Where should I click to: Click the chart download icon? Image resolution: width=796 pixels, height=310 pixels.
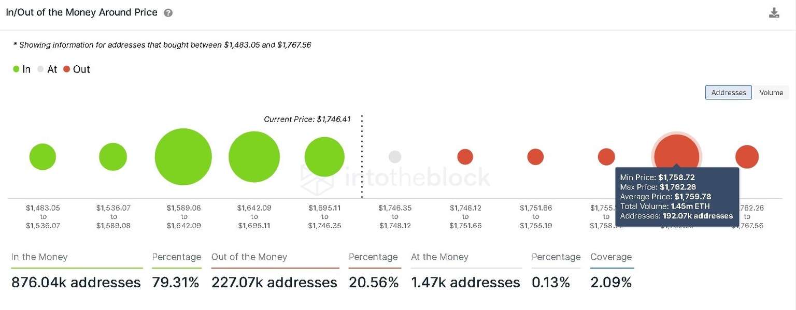774,12
